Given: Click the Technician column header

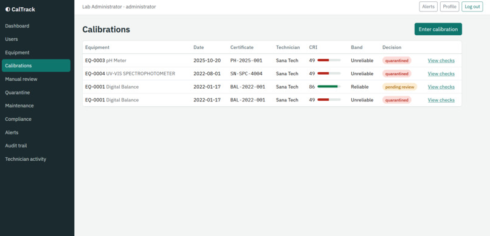Looking at the screenshot, I should click(x=288, y=47).
